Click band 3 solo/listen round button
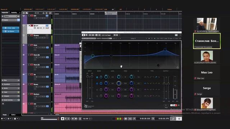 101,90
